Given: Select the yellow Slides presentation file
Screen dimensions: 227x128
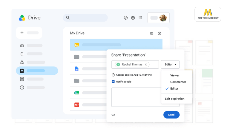Looking at the screenshot, I should pyautogui.click(x=116, y=45).
